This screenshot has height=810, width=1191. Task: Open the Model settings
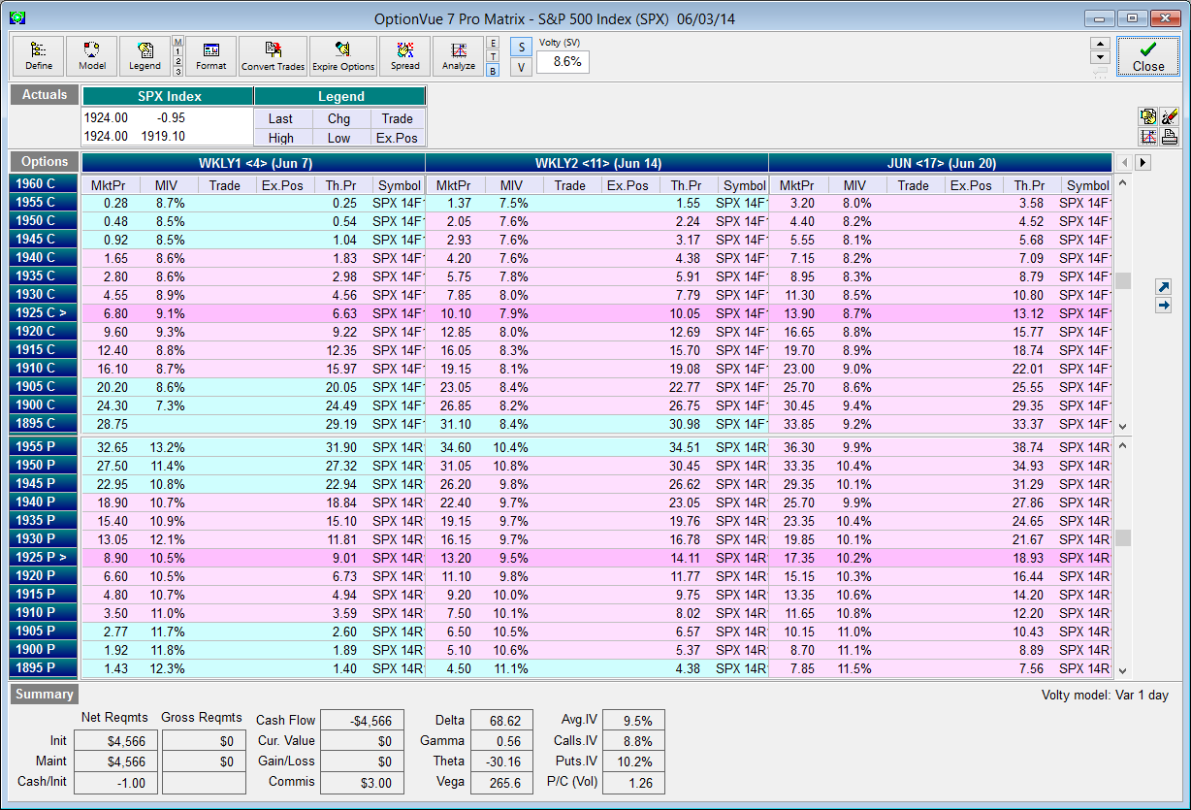[92, 56]
